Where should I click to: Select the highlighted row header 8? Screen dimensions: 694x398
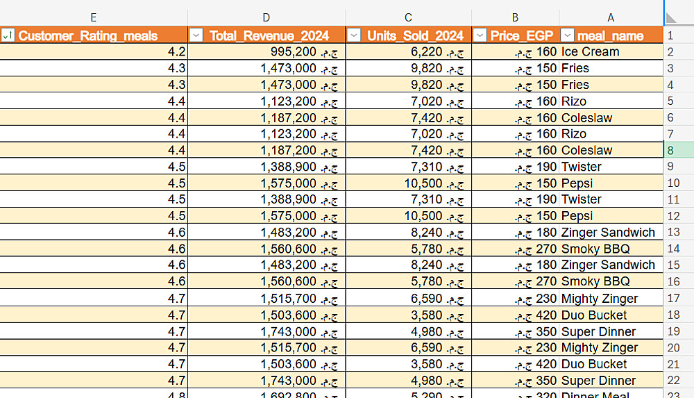[x=679, y=150]
